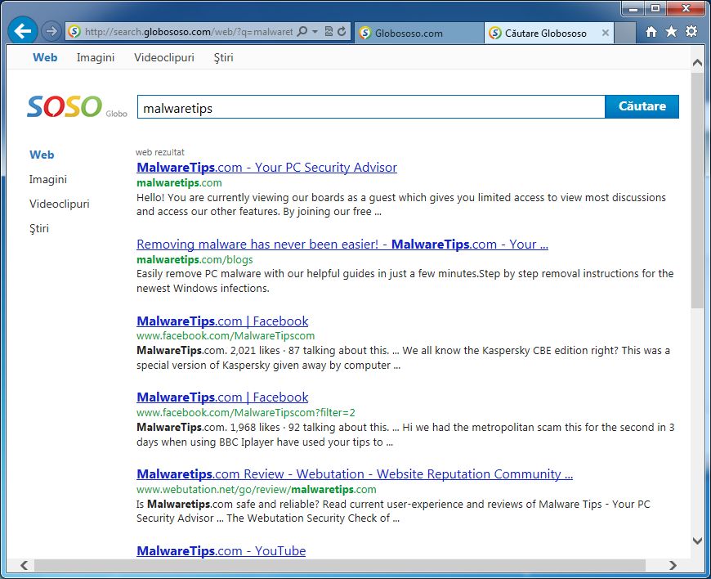The width and height of the screenshot is (711, 579).
Task: Toggle the Compatibility View icon
Action: click(x=329, y=31)
